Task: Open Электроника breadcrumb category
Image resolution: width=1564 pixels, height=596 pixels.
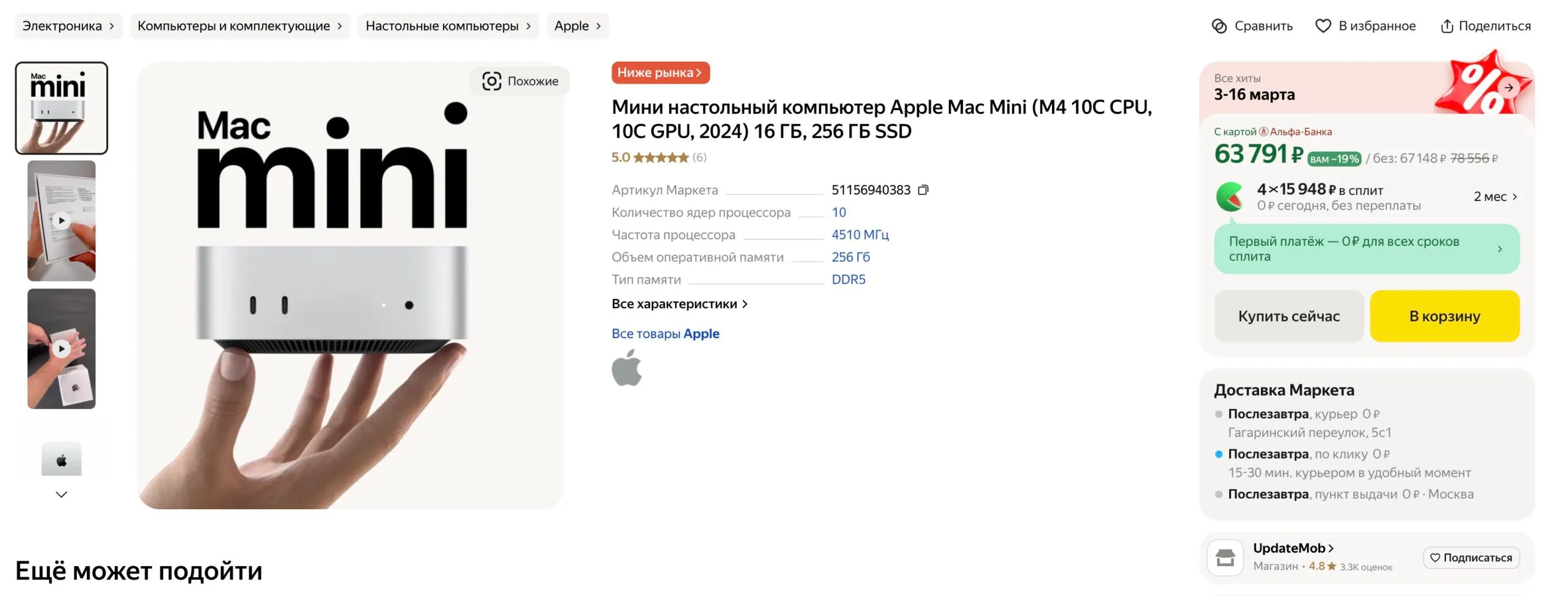Action: pyautogui.click(x=68, y=26)
